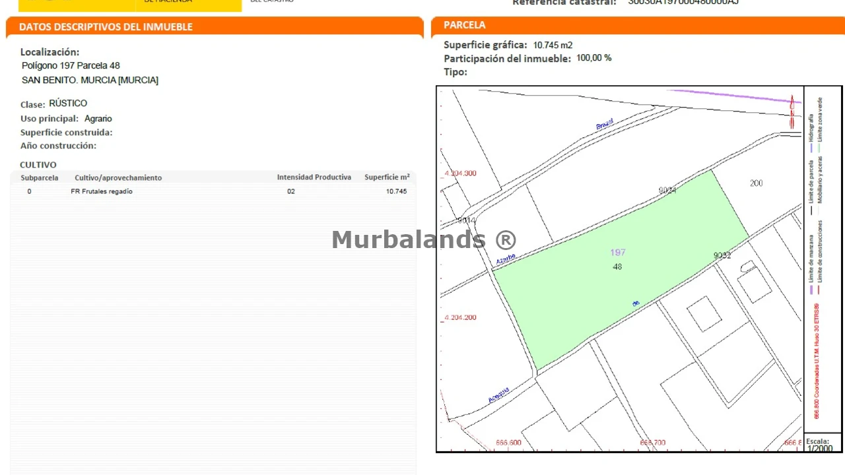
Task: Click the Intensidad Productiva column header
Action: [x=314, y=177]
